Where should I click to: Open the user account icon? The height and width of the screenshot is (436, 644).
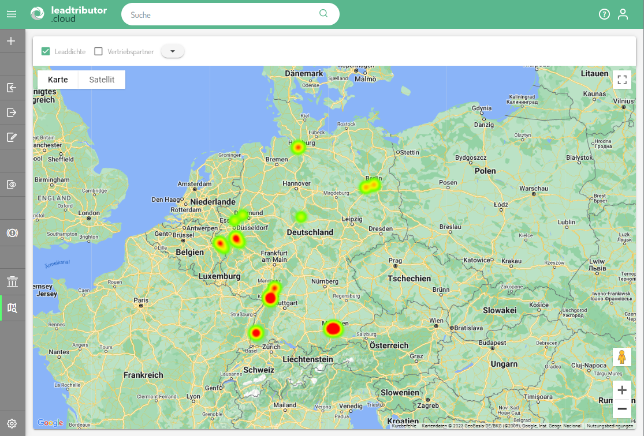click(x=623, y=14)
